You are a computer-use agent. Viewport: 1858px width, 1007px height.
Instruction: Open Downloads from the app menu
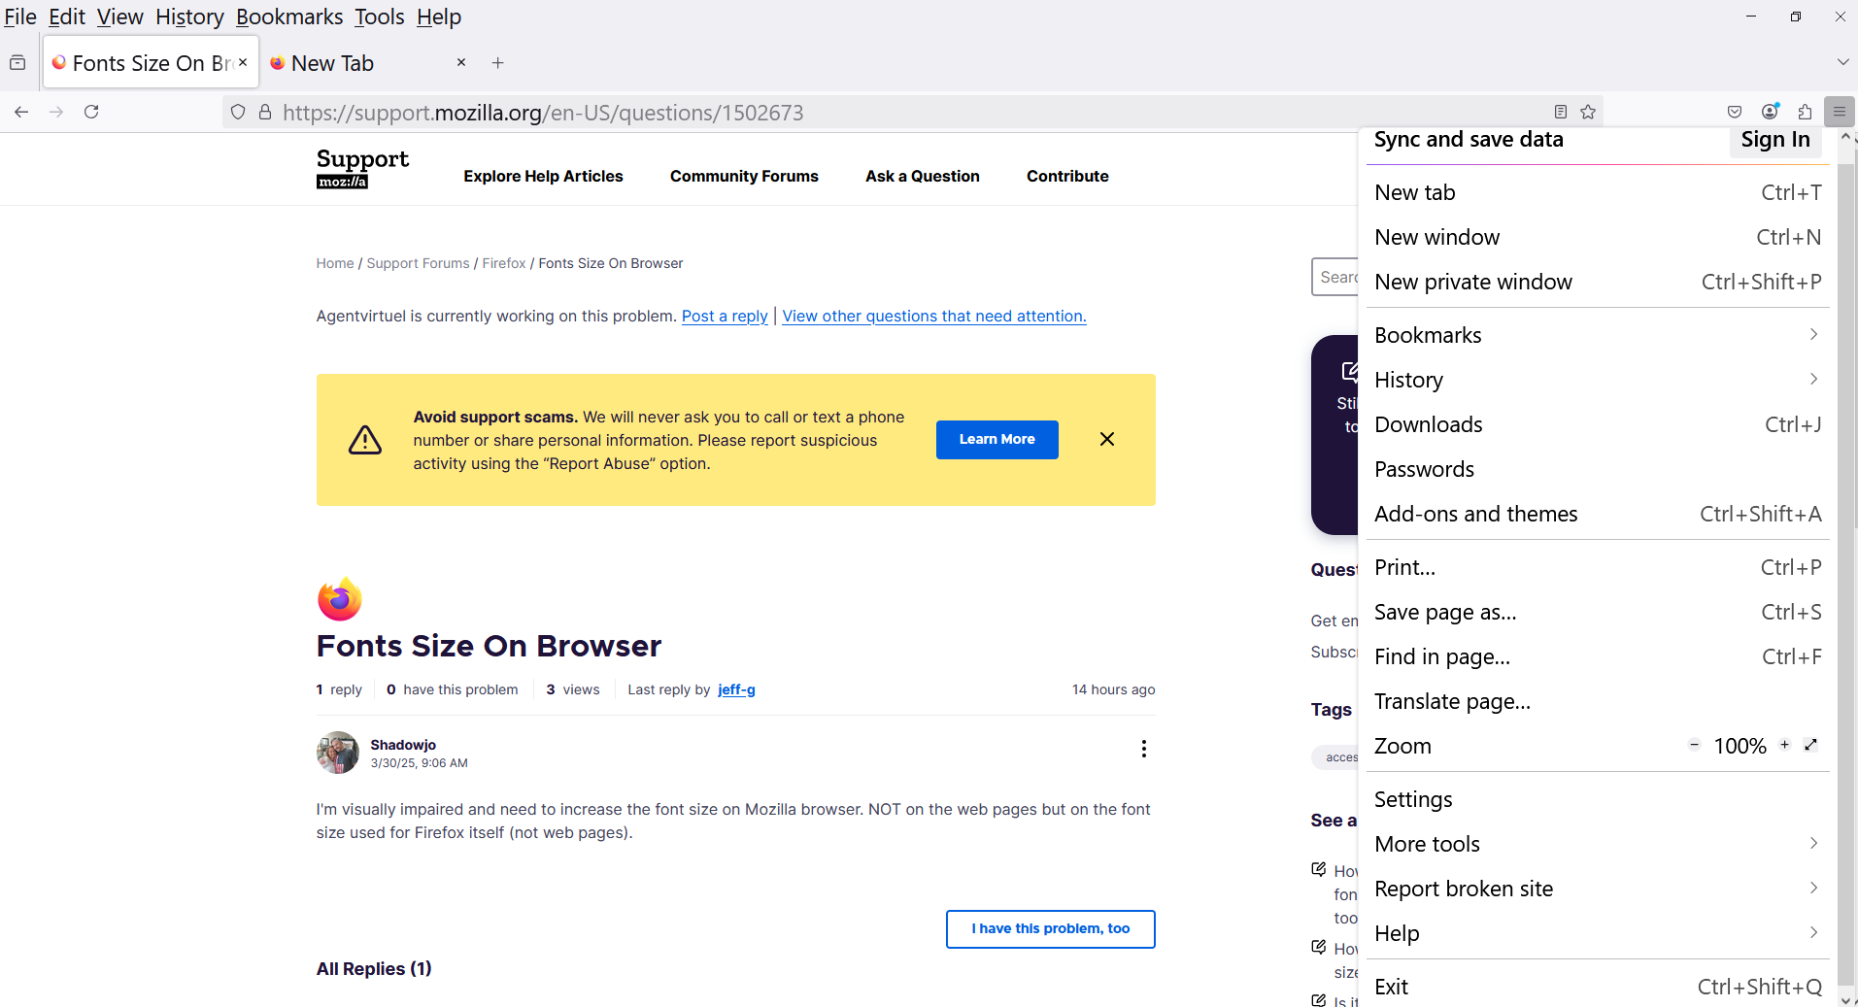(x=1597, y=424)
